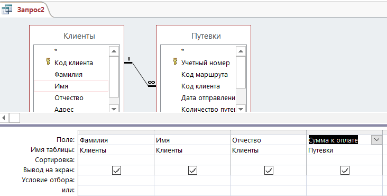The width and height of the screenshot is (387, 196).
Task: Select the Код клиента field in Клиенты
Action: (x=71, y=63)
